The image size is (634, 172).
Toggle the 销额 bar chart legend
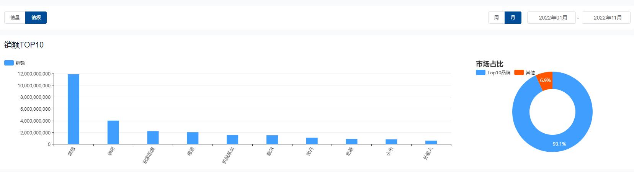click(x=15, y=63)
